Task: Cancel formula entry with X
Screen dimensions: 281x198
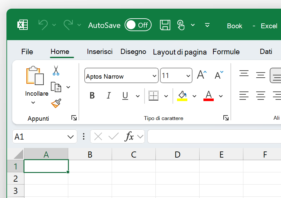Action: pyautogui.click(x=98, y=137)
